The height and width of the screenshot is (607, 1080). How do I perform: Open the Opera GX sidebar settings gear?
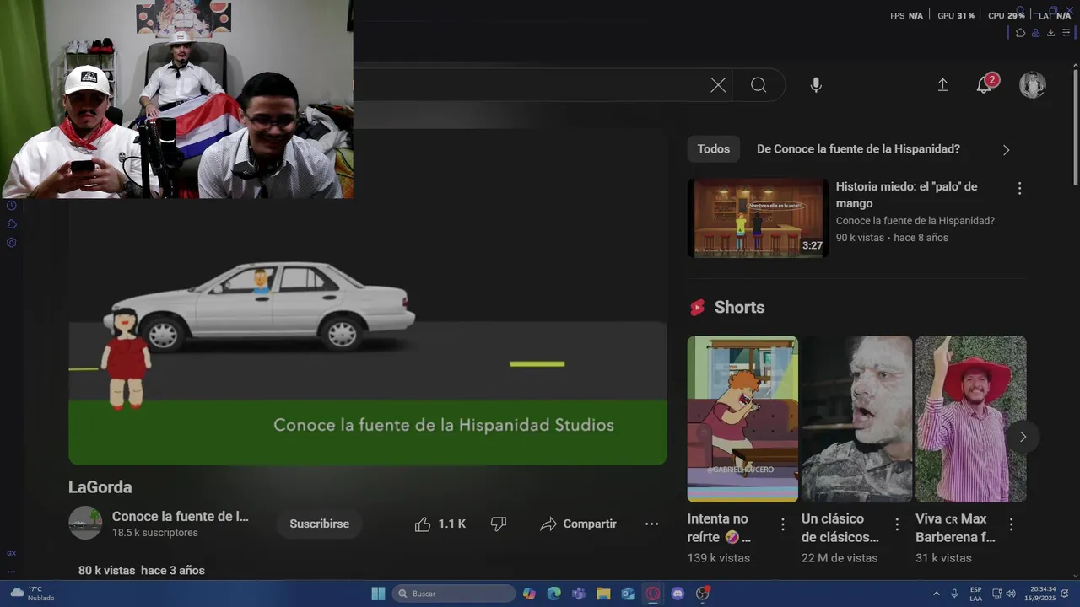[12, 243]
